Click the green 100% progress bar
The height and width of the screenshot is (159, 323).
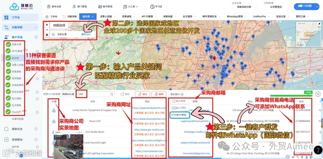tap(292, 95)
